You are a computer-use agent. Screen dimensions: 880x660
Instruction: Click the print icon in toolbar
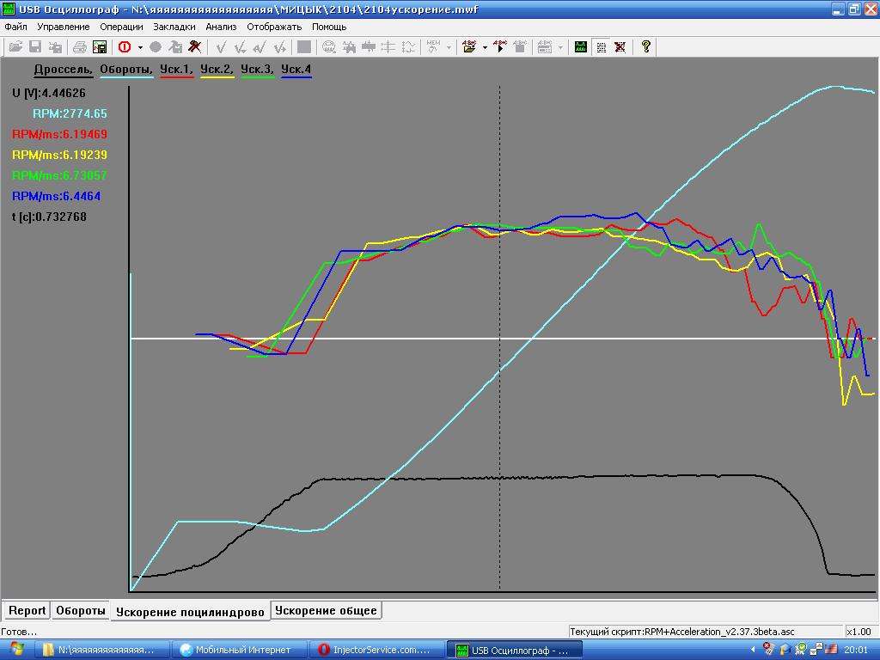80,47
